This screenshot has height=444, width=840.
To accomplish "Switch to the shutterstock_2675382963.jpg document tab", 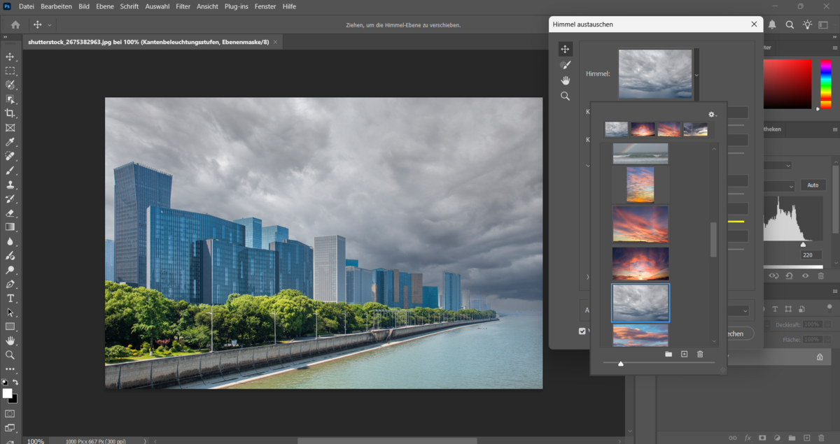I will 140,41.
